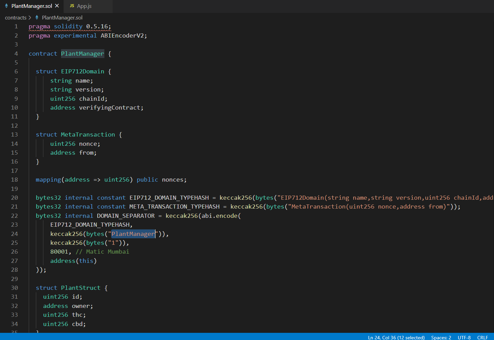Click the PlantManager.sol breadcrumb item
This screenshot has height=340, width=494.
62,17
